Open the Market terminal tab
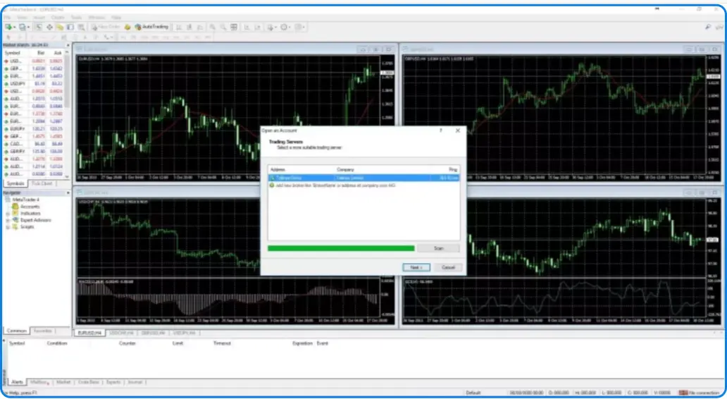Image resolution: width=727 pixels, height=399 pixels. point(63,382)
